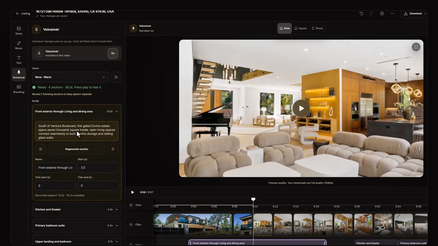Open the three-dot more options menu
The height and width of the screenshot is (246, 438).
[393, 13]
